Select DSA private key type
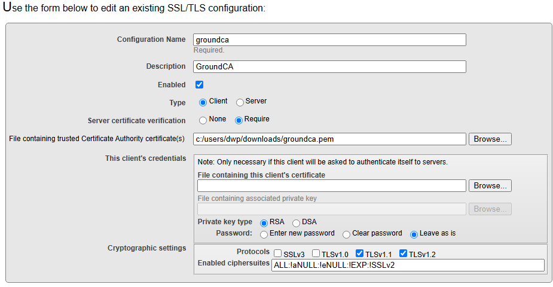Image resolution: width=553 pixels, height=287 pixels. click(x=297, y=223)
